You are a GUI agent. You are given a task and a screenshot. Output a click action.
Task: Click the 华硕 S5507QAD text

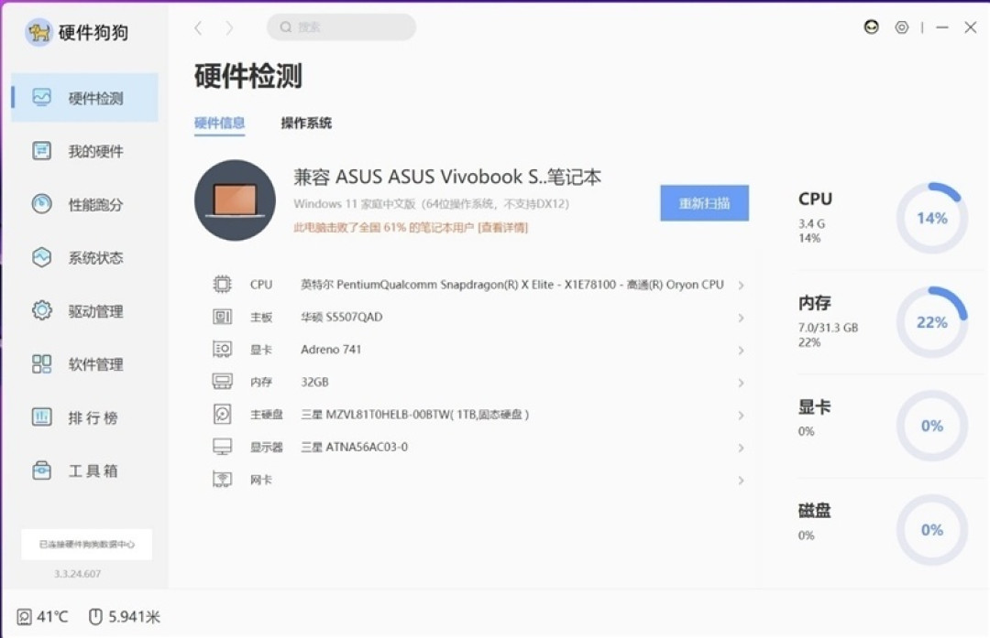pyautogui.click(x=342, y=317)
